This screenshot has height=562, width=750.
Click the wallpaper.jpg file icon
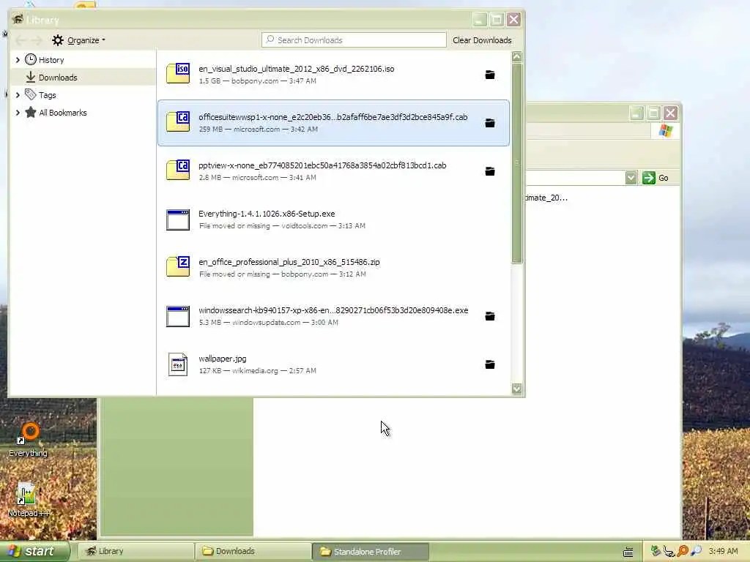point(178,364)
